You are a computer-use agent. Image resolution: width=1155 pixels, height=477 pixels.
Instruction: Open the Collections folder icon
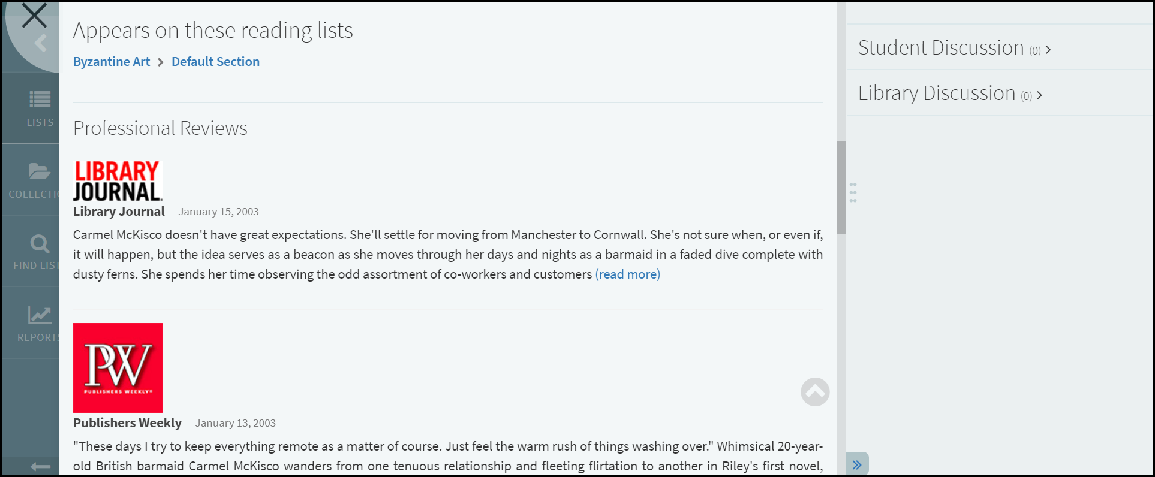39,172
